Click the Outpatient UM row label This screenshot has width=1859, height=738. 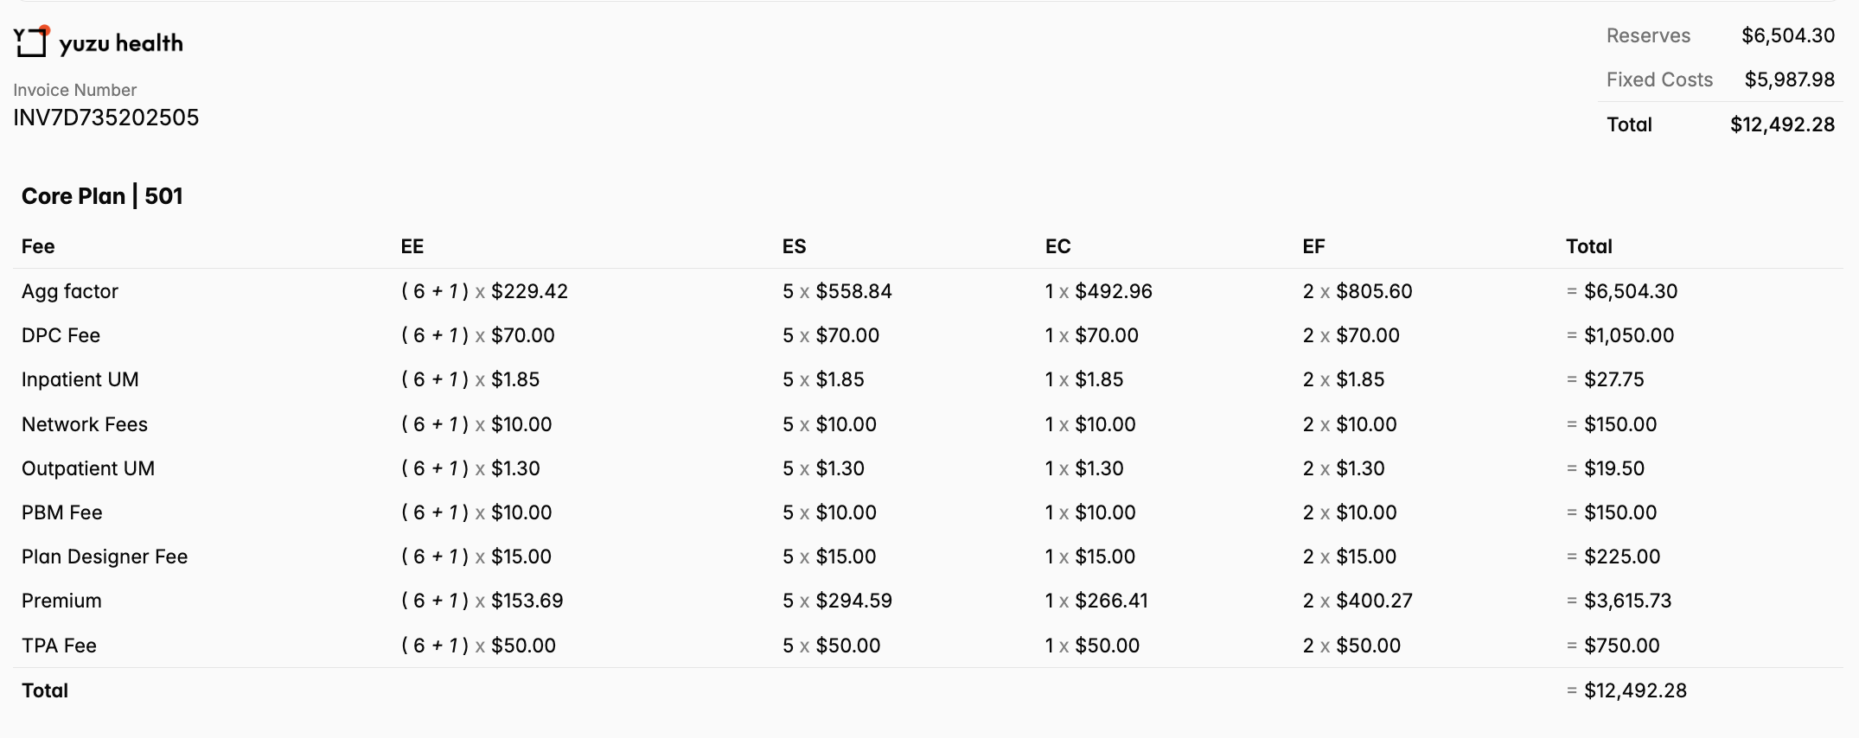88,468
